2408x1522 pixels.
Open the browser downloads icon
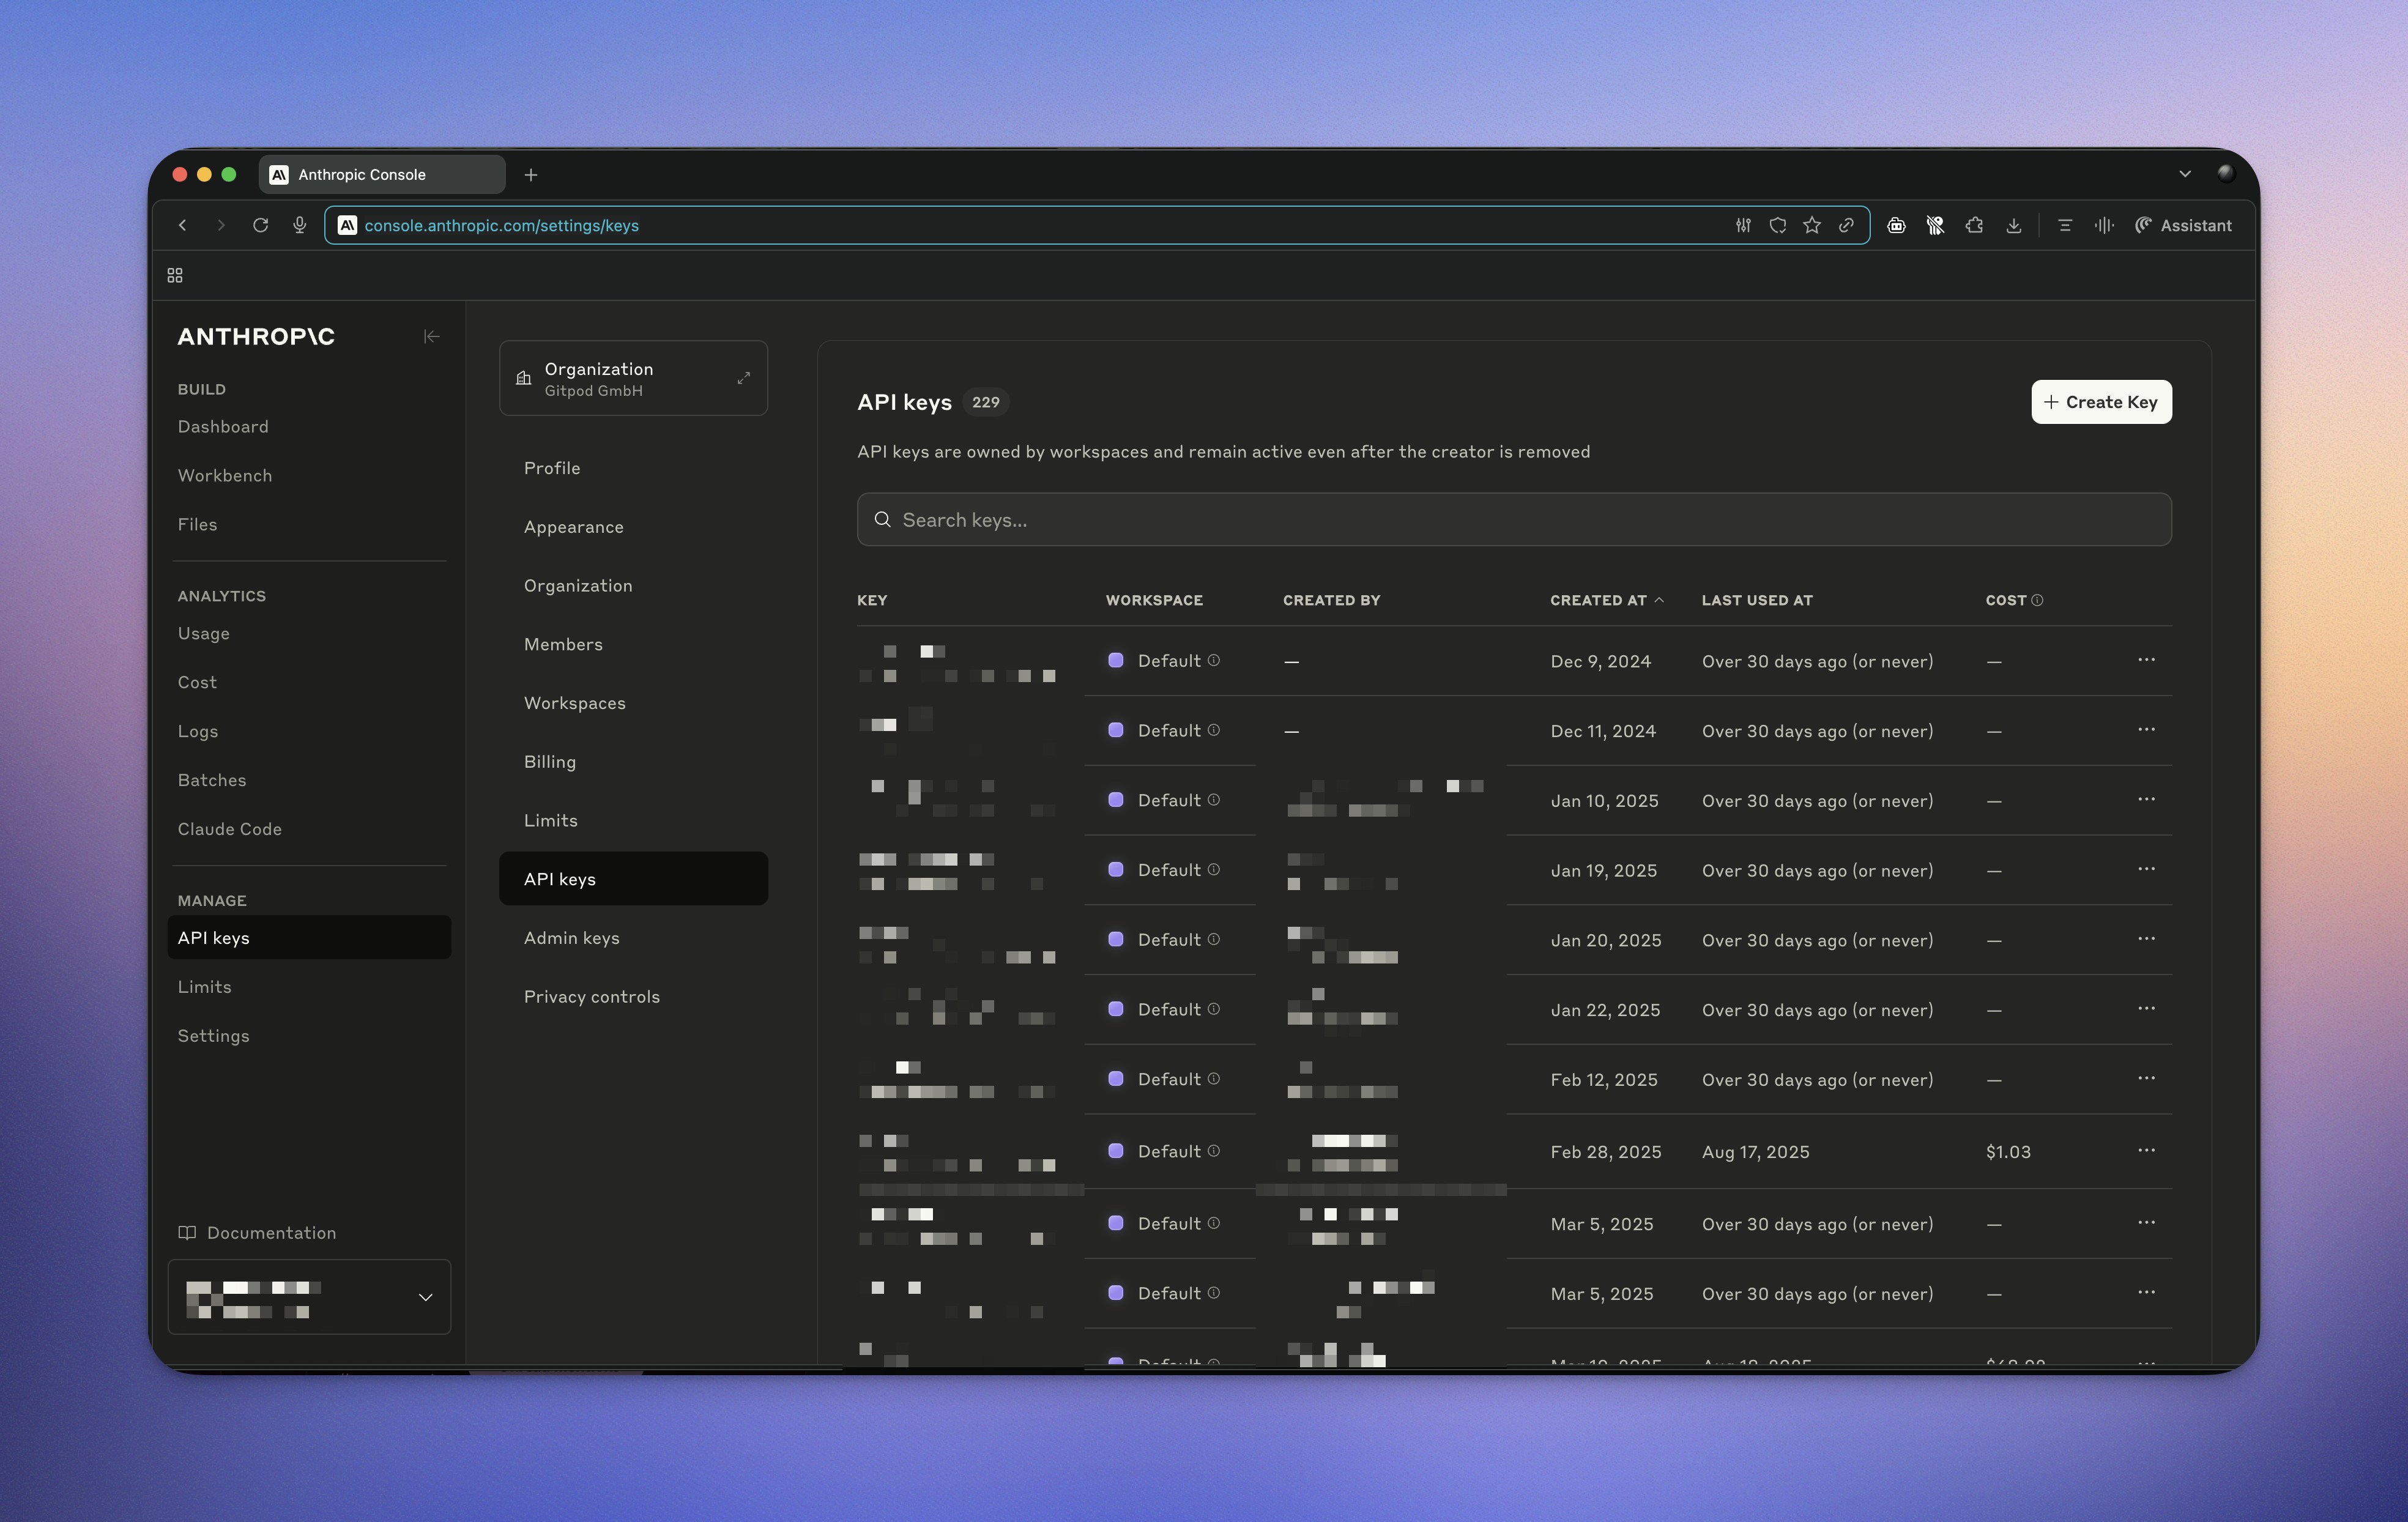(x=2013, y=225)
